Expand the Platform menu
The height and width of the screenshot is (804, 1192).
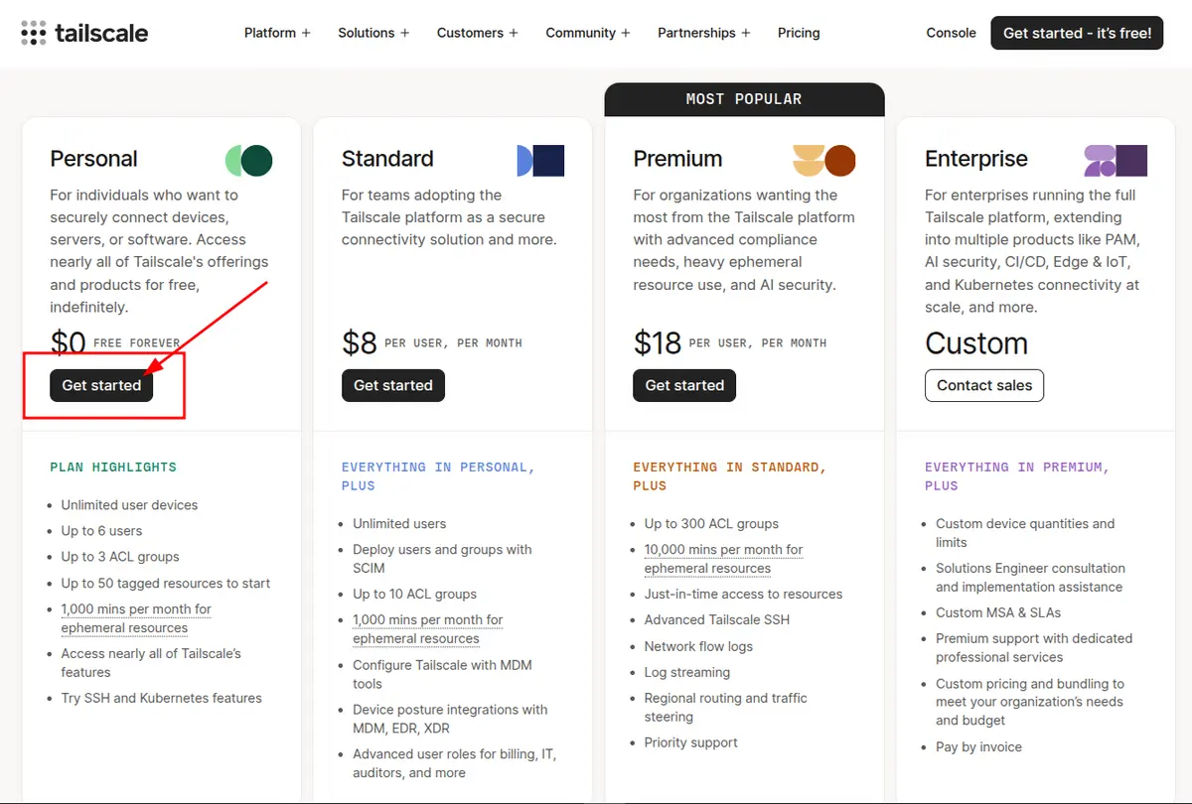tap(277, 33)
